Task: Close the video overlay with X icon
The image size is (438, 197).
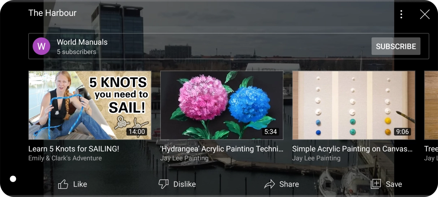Action: pyautogui.click(x=425, y=14)
